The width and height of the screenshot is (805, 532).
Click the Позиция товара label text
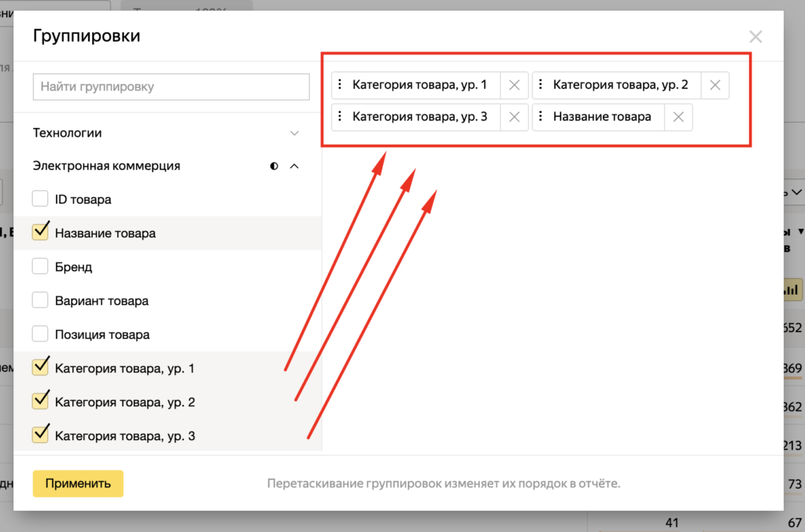click(102, 335)
